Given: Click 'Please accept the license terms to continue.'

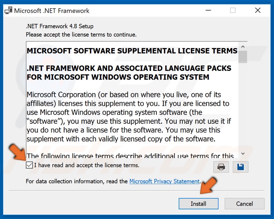Looking at the screenshot, I should (x=81, y=35).
